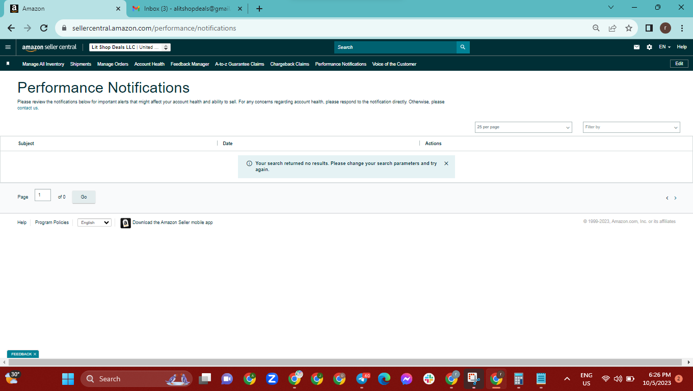Click the Actions column header
Image resolution: width=693 pixels, height=391 pixels.
[433, 144]
